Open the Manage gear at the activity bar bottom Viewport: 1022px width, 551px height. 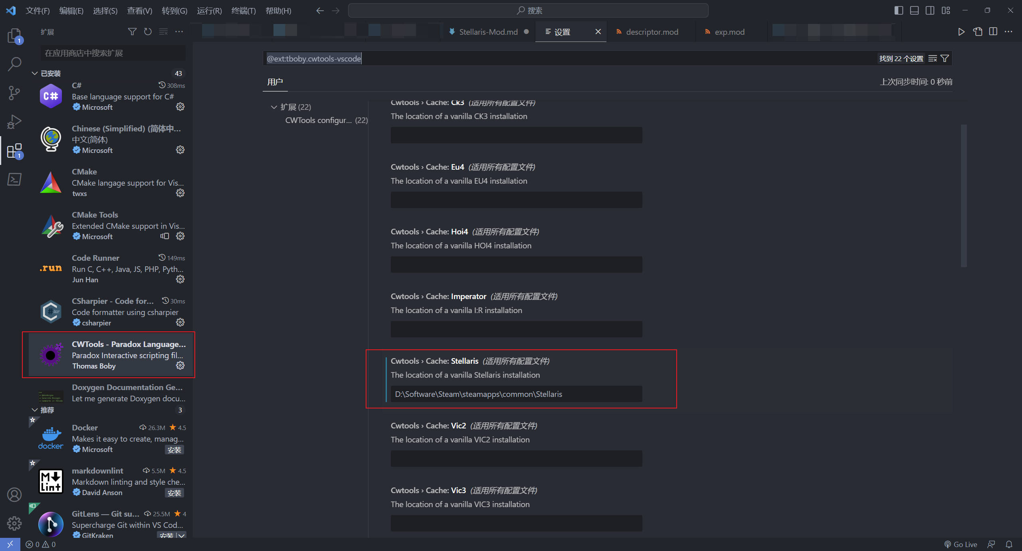click(14, 523)
